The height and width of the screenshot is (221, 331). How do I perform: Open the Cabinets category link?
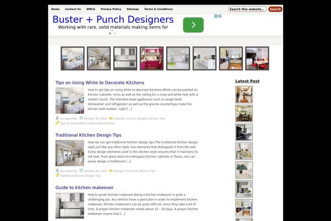(120, 118)
